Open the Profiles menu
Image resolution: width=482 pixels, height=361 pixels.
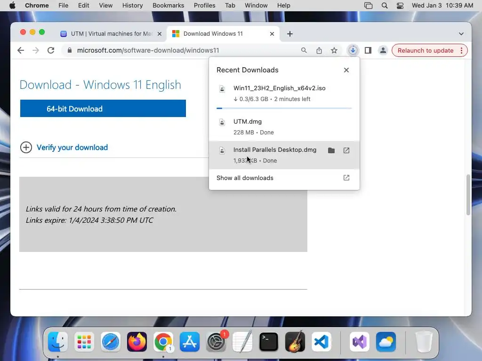pos(204,6)
